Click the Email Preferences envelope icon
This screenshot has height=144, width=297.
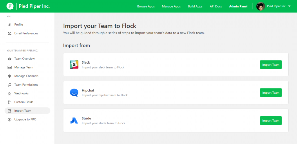10,34
